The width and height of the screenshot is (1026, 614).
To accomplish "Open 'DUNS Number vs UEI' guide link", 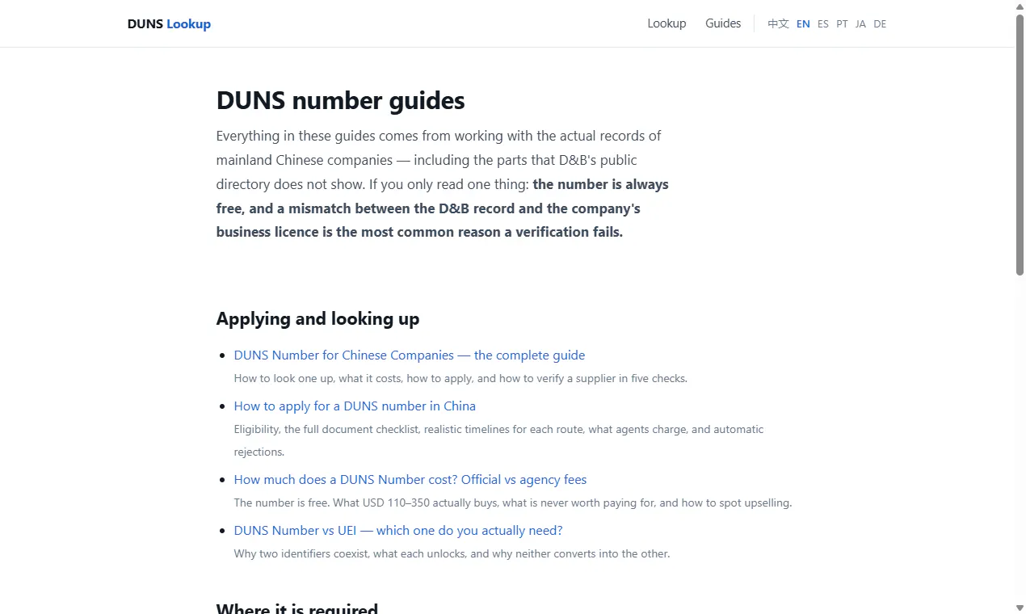I will tap(398, 530).
